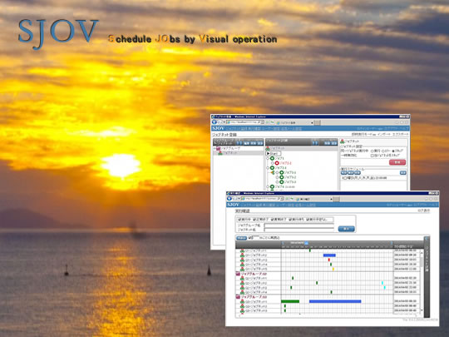Click the browser back button in lower window
The height and width of the screenshot is (337, 449).
coord(229,199)
